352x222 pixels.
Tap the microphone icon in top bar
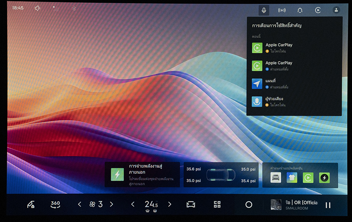(x=264, y=10)
